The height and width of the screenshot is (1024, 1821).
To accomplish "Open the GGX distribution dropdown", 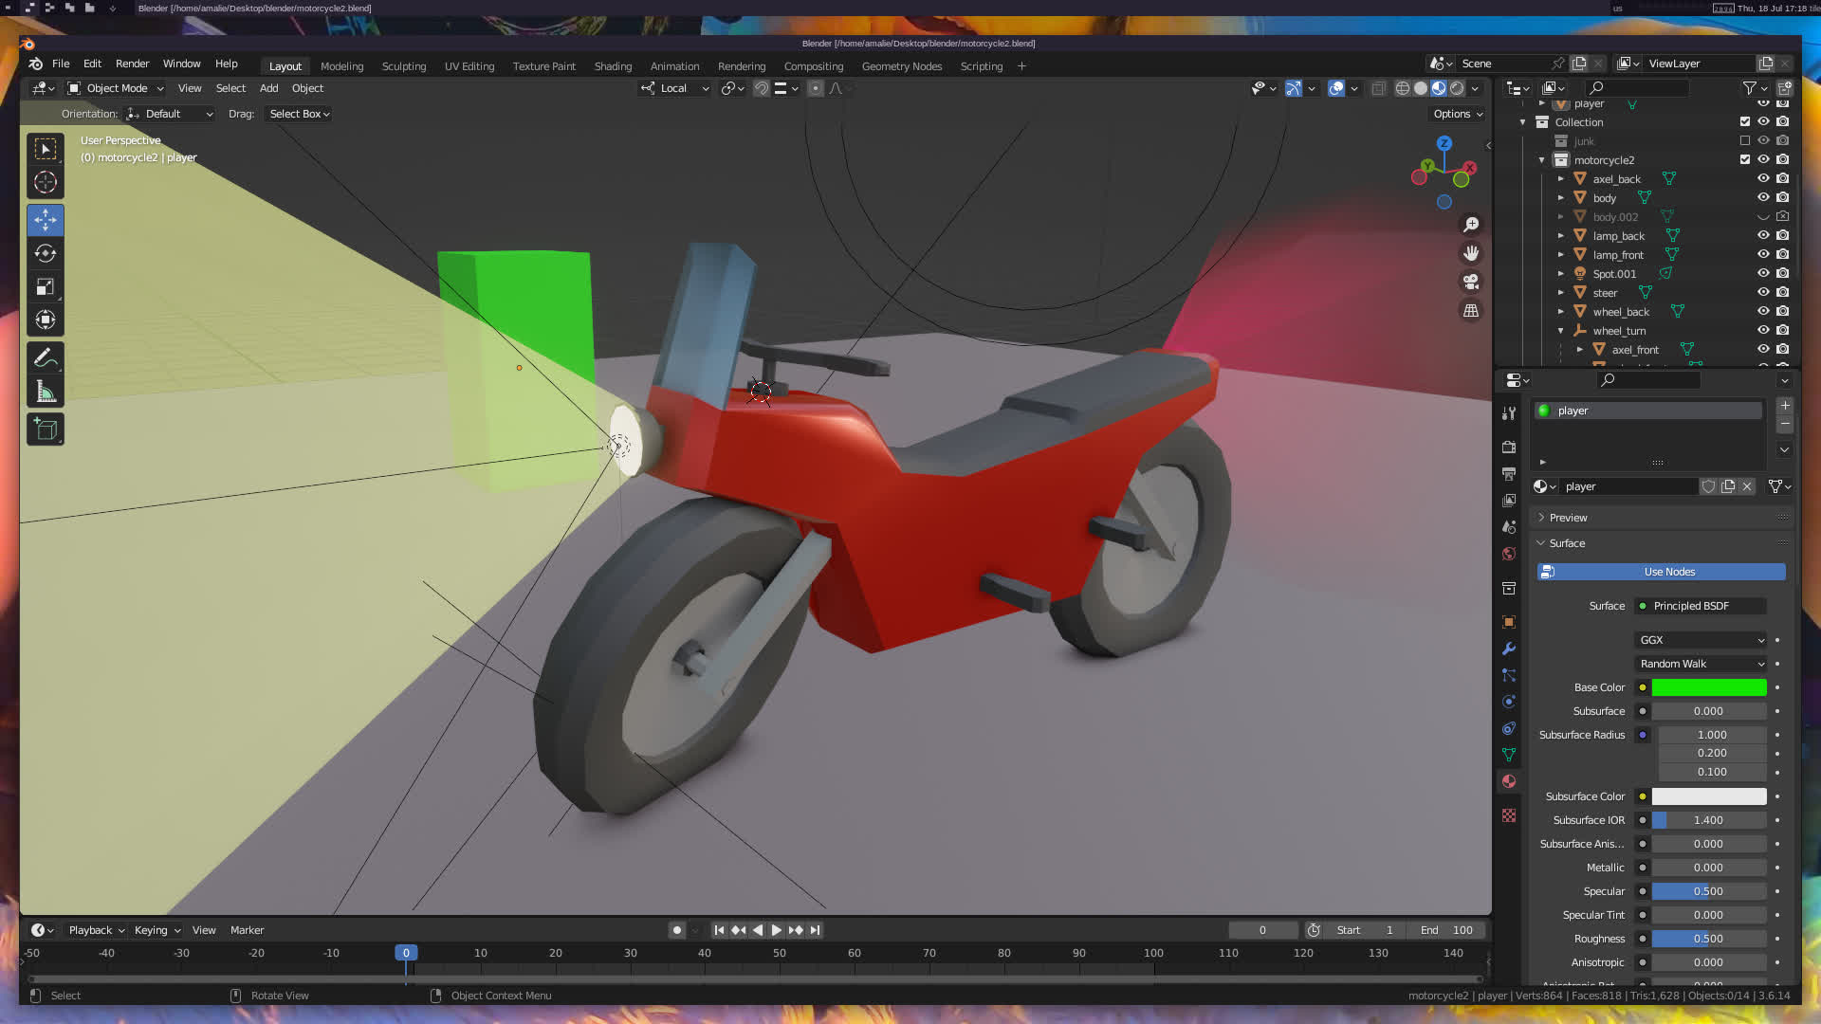I will [1701, 640].
